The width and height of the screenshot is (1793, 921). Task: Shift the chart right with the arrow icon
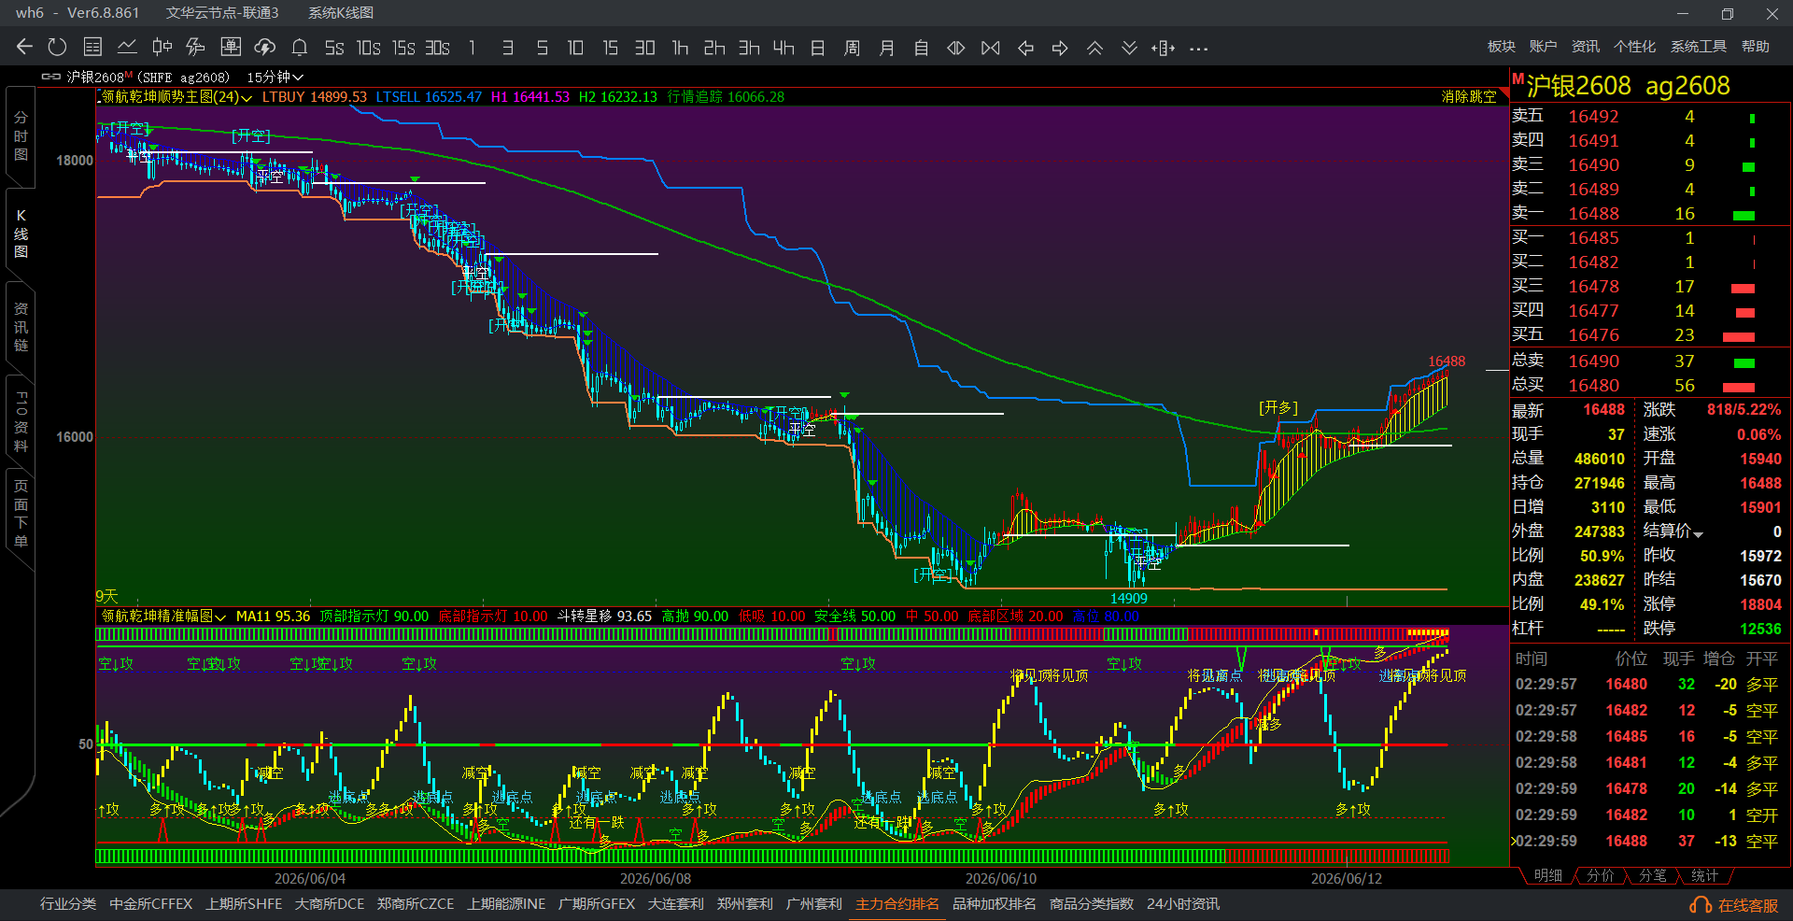[1060, 48]
